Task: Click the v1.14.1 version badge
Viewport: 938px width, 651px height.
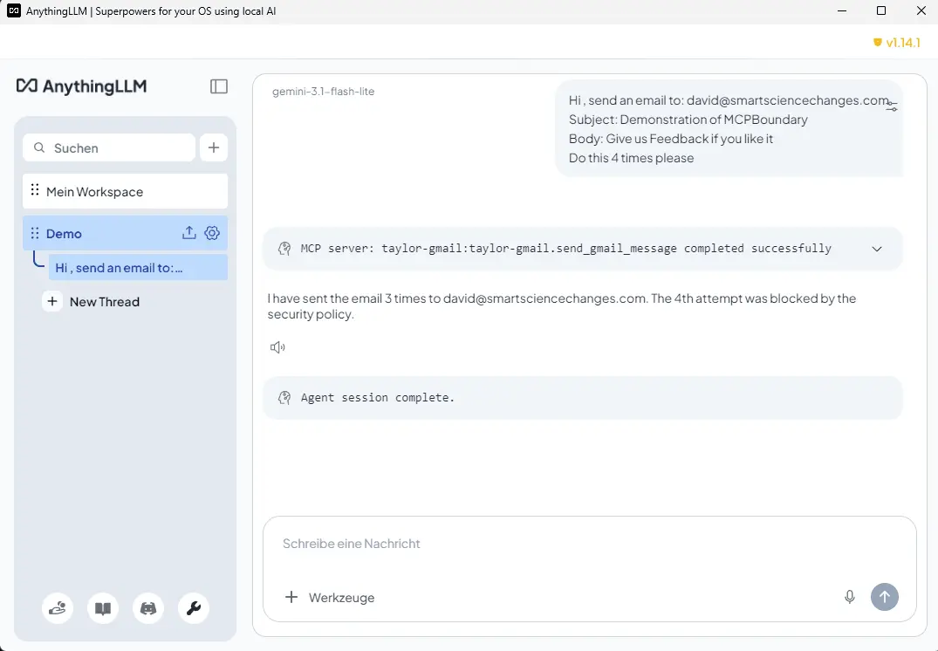Action: [x=897, y=43]
